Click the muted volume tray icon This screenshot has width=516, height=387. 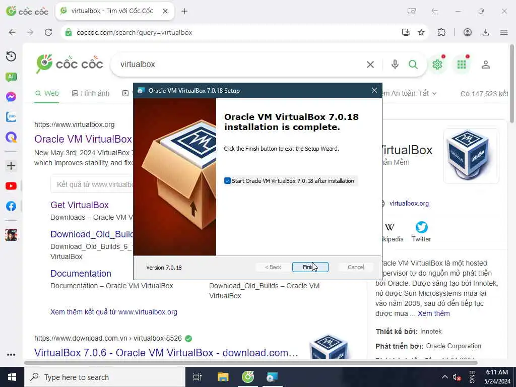[457, 377]
